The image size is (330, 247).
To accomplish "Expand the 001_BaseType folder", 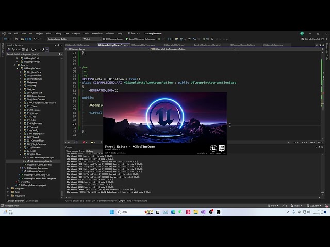I will click(x=21, y=72).
